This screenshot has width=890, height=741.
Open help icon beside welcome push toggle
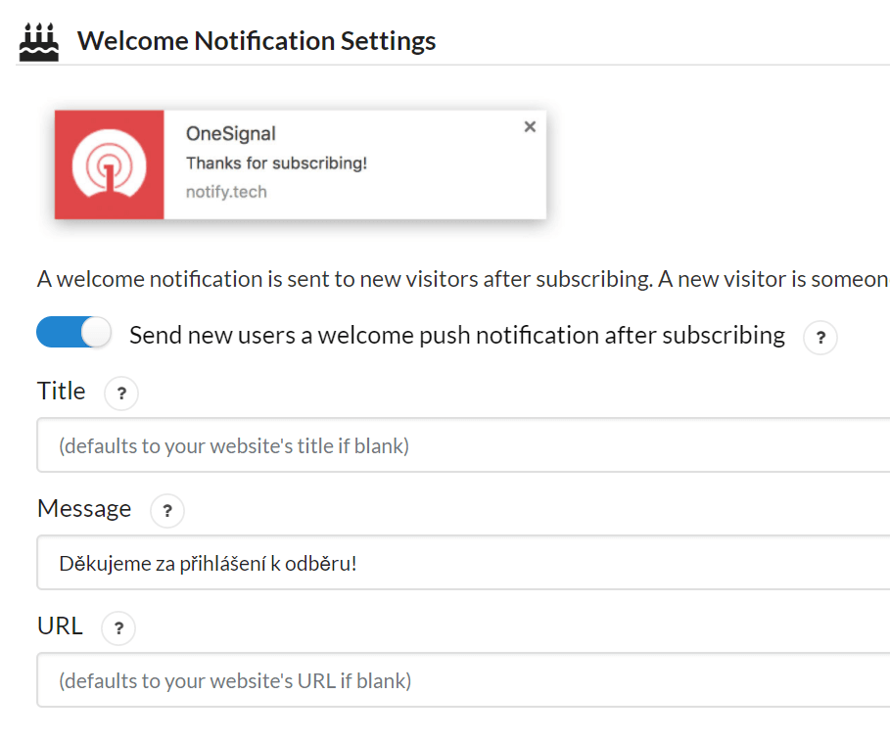(x=820, y=338)
